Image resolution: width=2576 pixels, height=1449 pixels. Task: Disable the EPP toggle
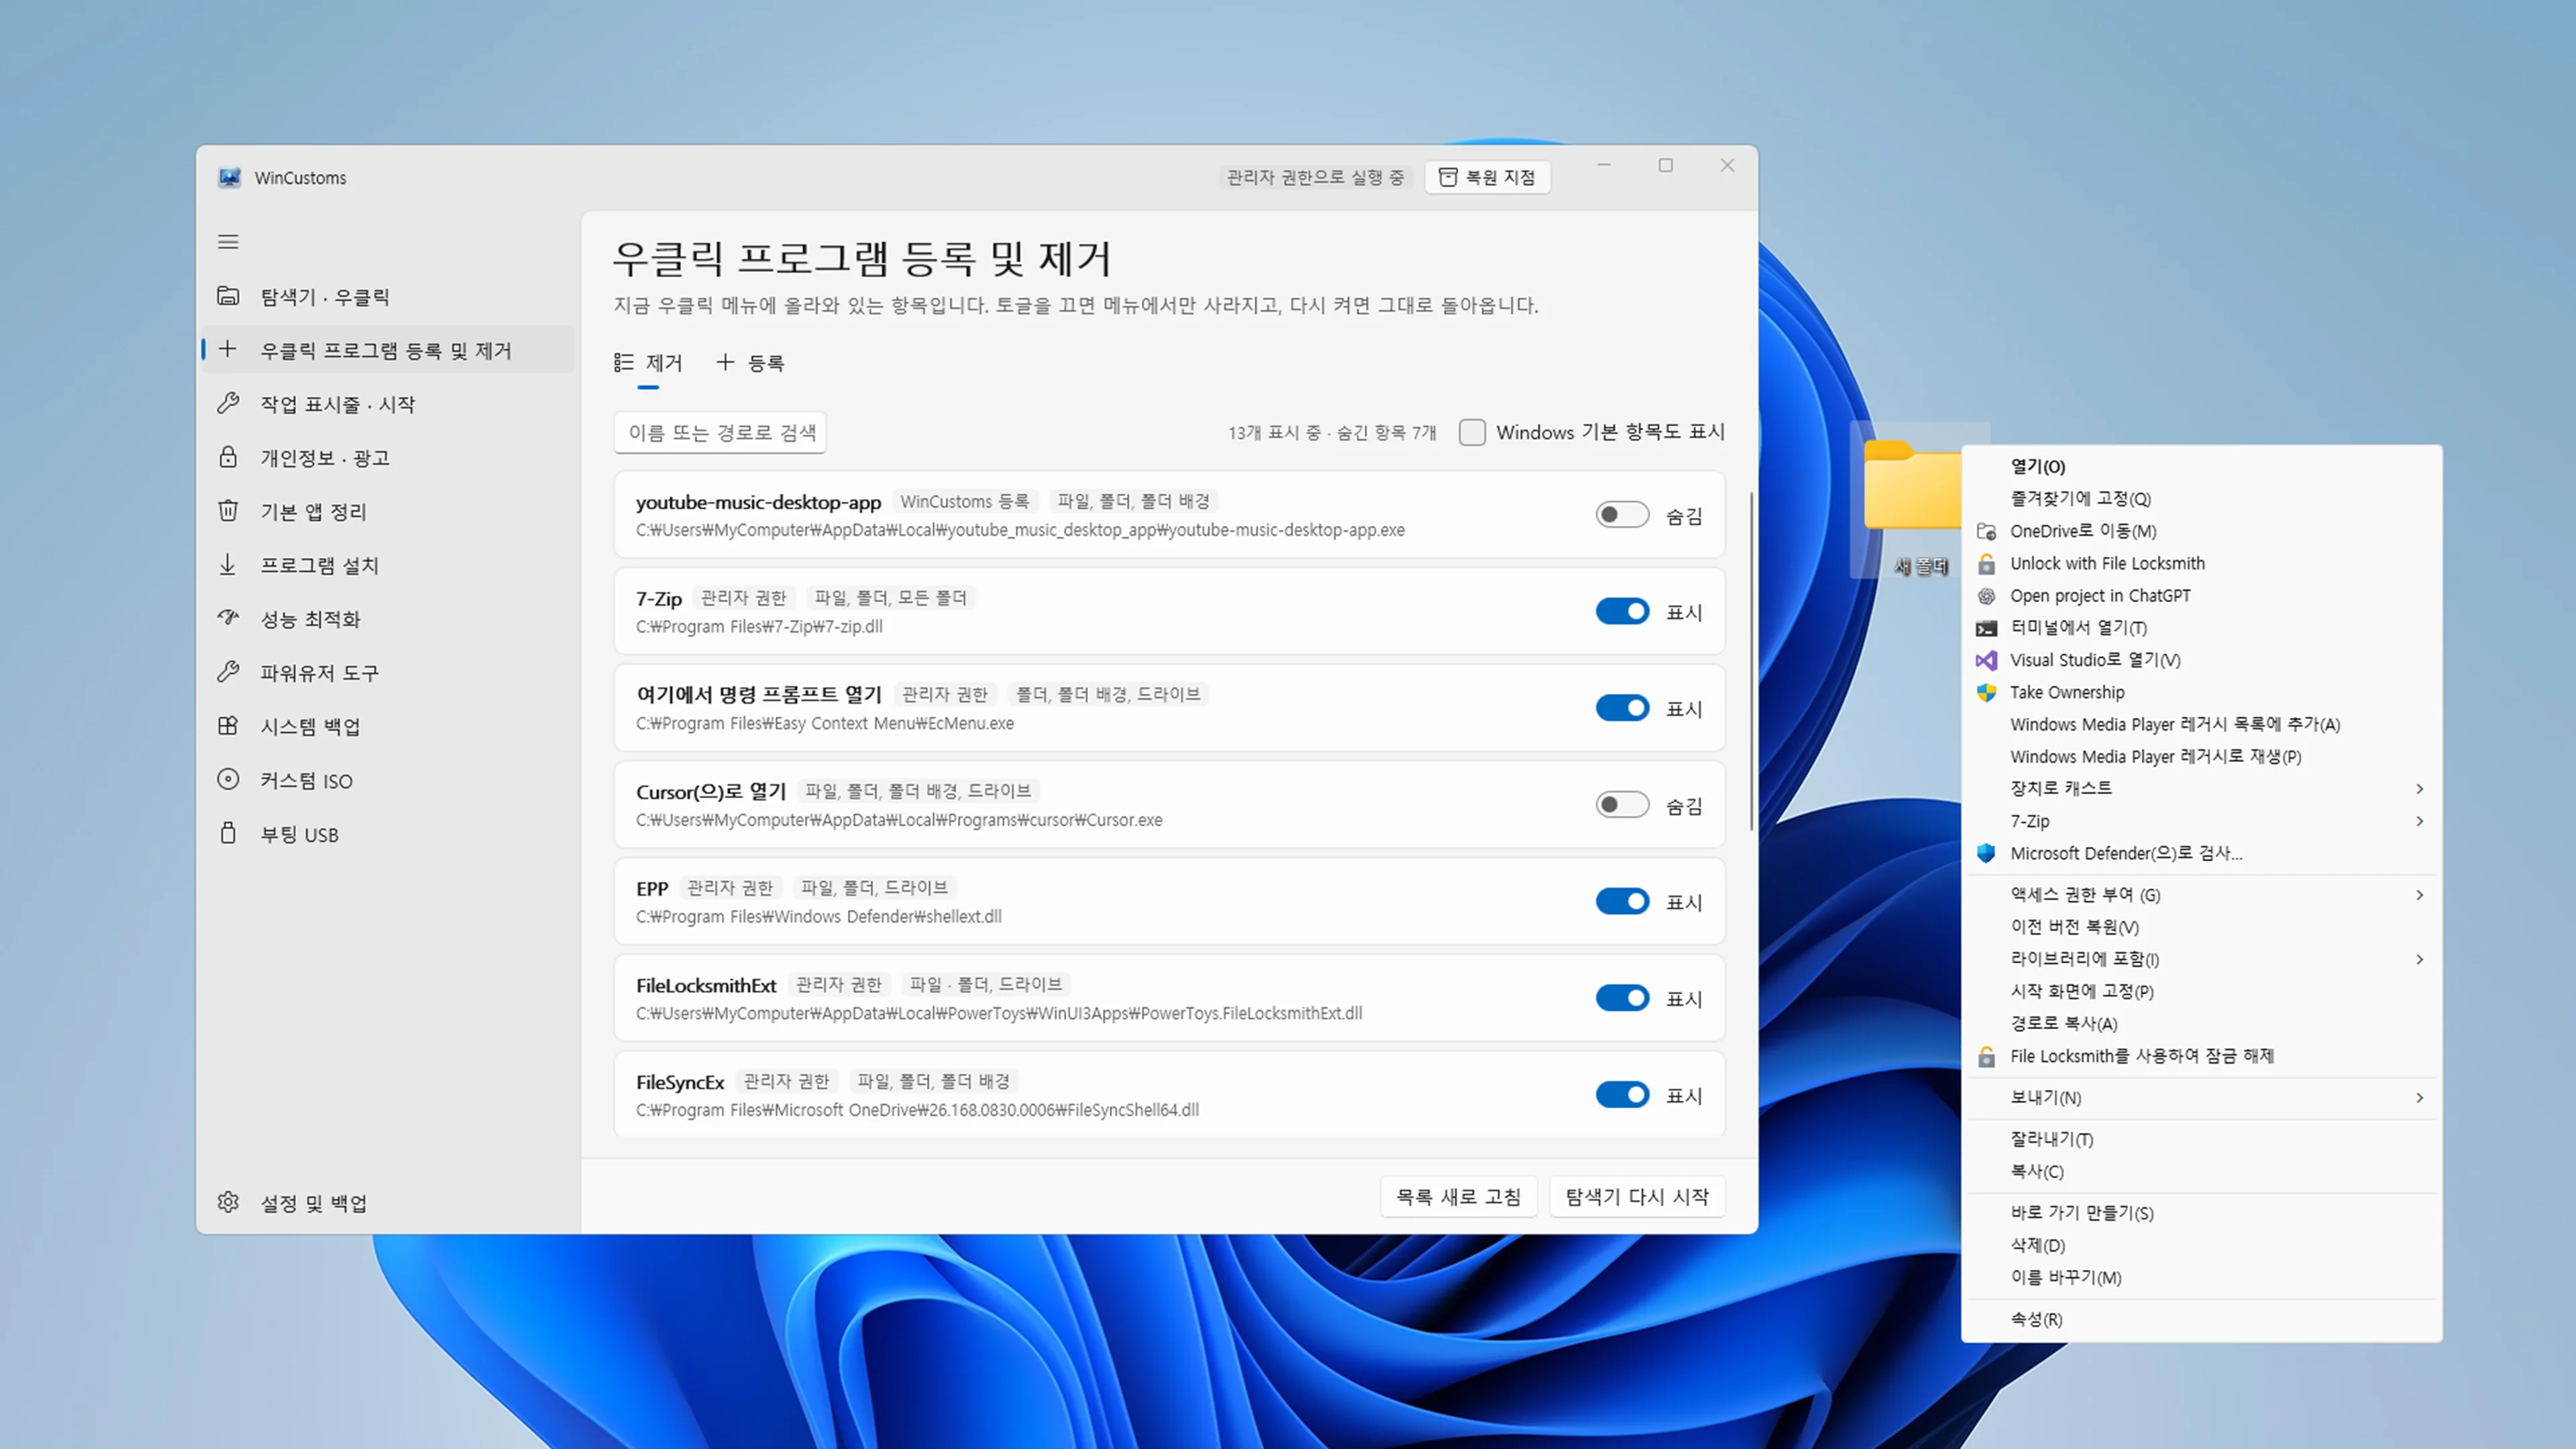[x=1622, y=901]
